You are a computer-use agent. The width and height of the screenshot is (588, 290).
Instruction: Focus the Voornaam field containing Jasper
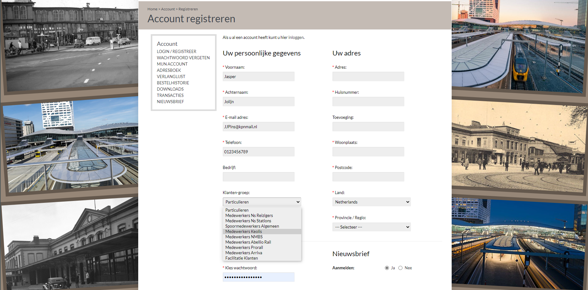pos(259,76)
